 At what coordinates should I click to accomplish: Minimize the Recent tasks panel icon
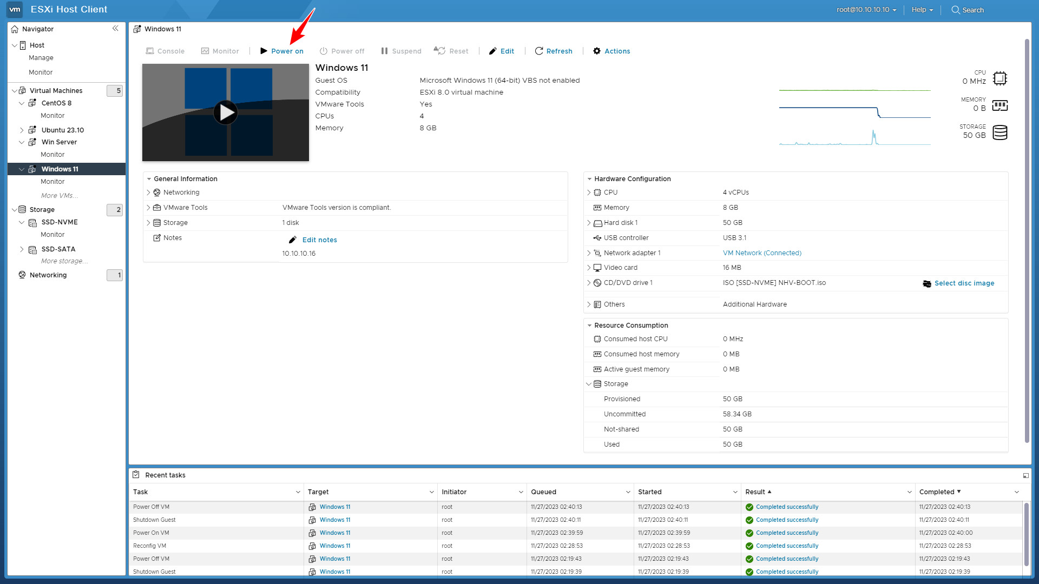coord(1025,475)
